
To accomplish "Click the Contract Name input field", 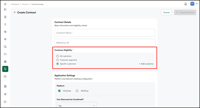I will pyautogui.click(x=105, y=33).
